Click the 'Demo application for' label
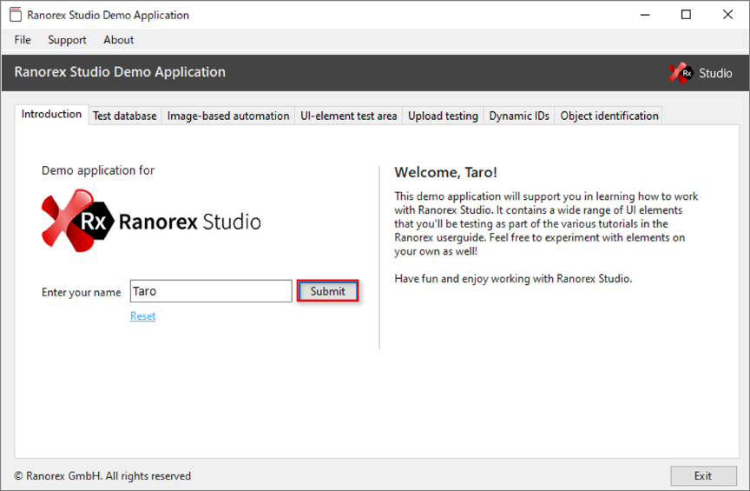This screenshot has height=491, width=750. click(98, 170)
